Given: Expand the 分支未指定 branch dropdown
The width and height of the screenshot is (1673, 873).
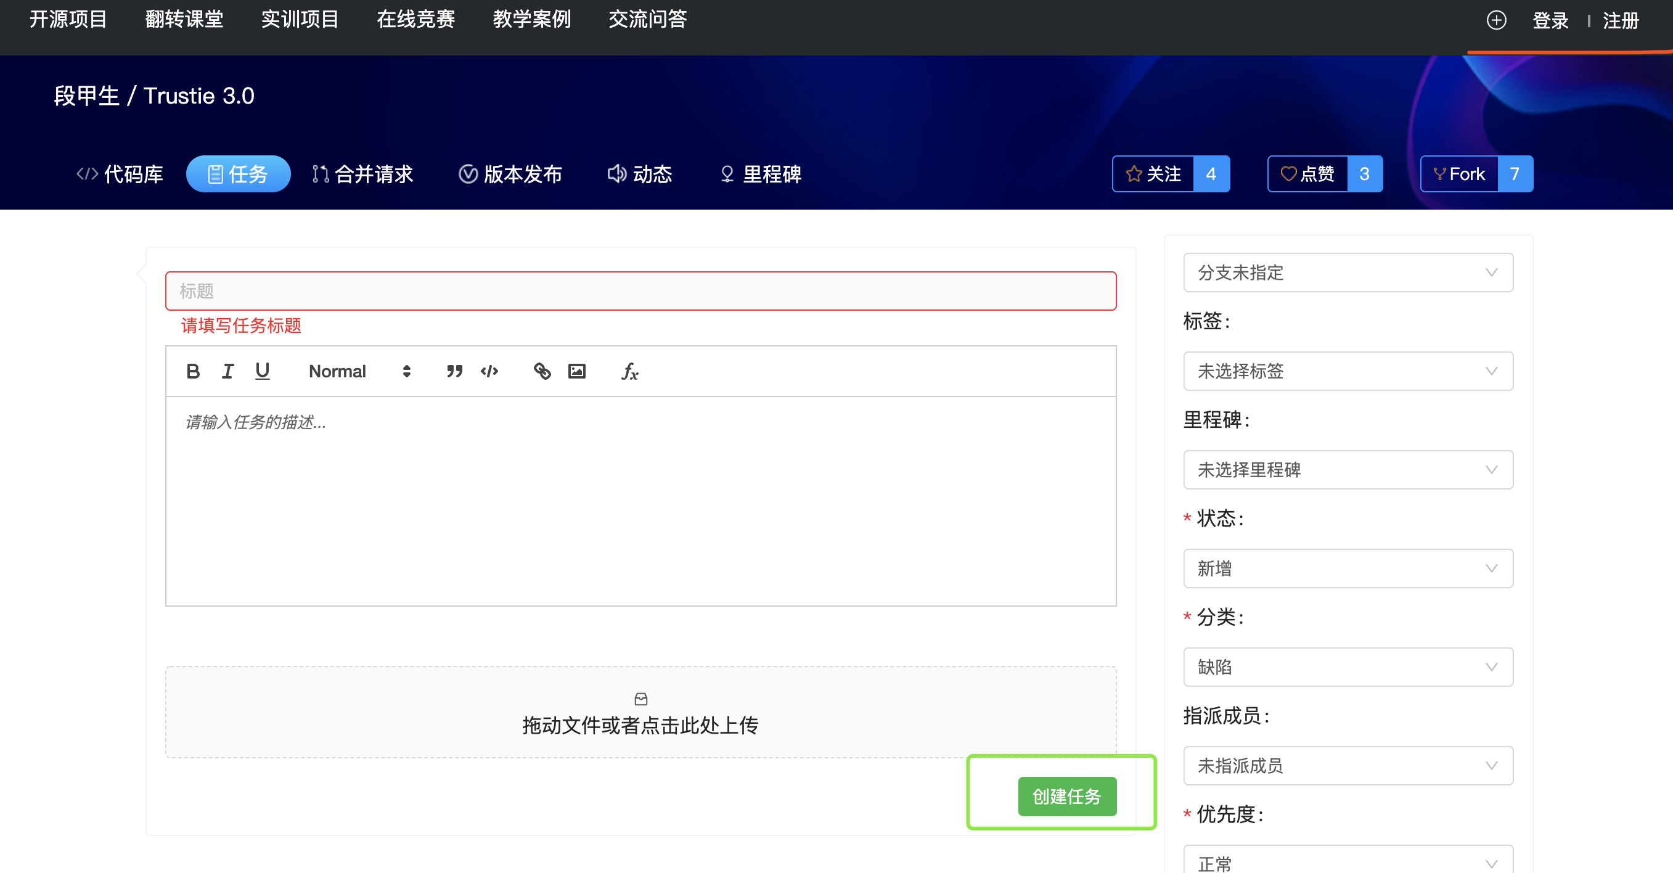Looking at the screenshot, I should 1348,272.
